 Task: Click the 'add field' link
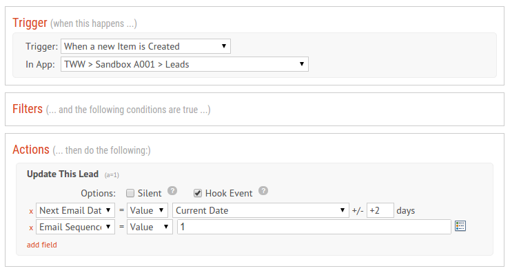pos(41,245)
